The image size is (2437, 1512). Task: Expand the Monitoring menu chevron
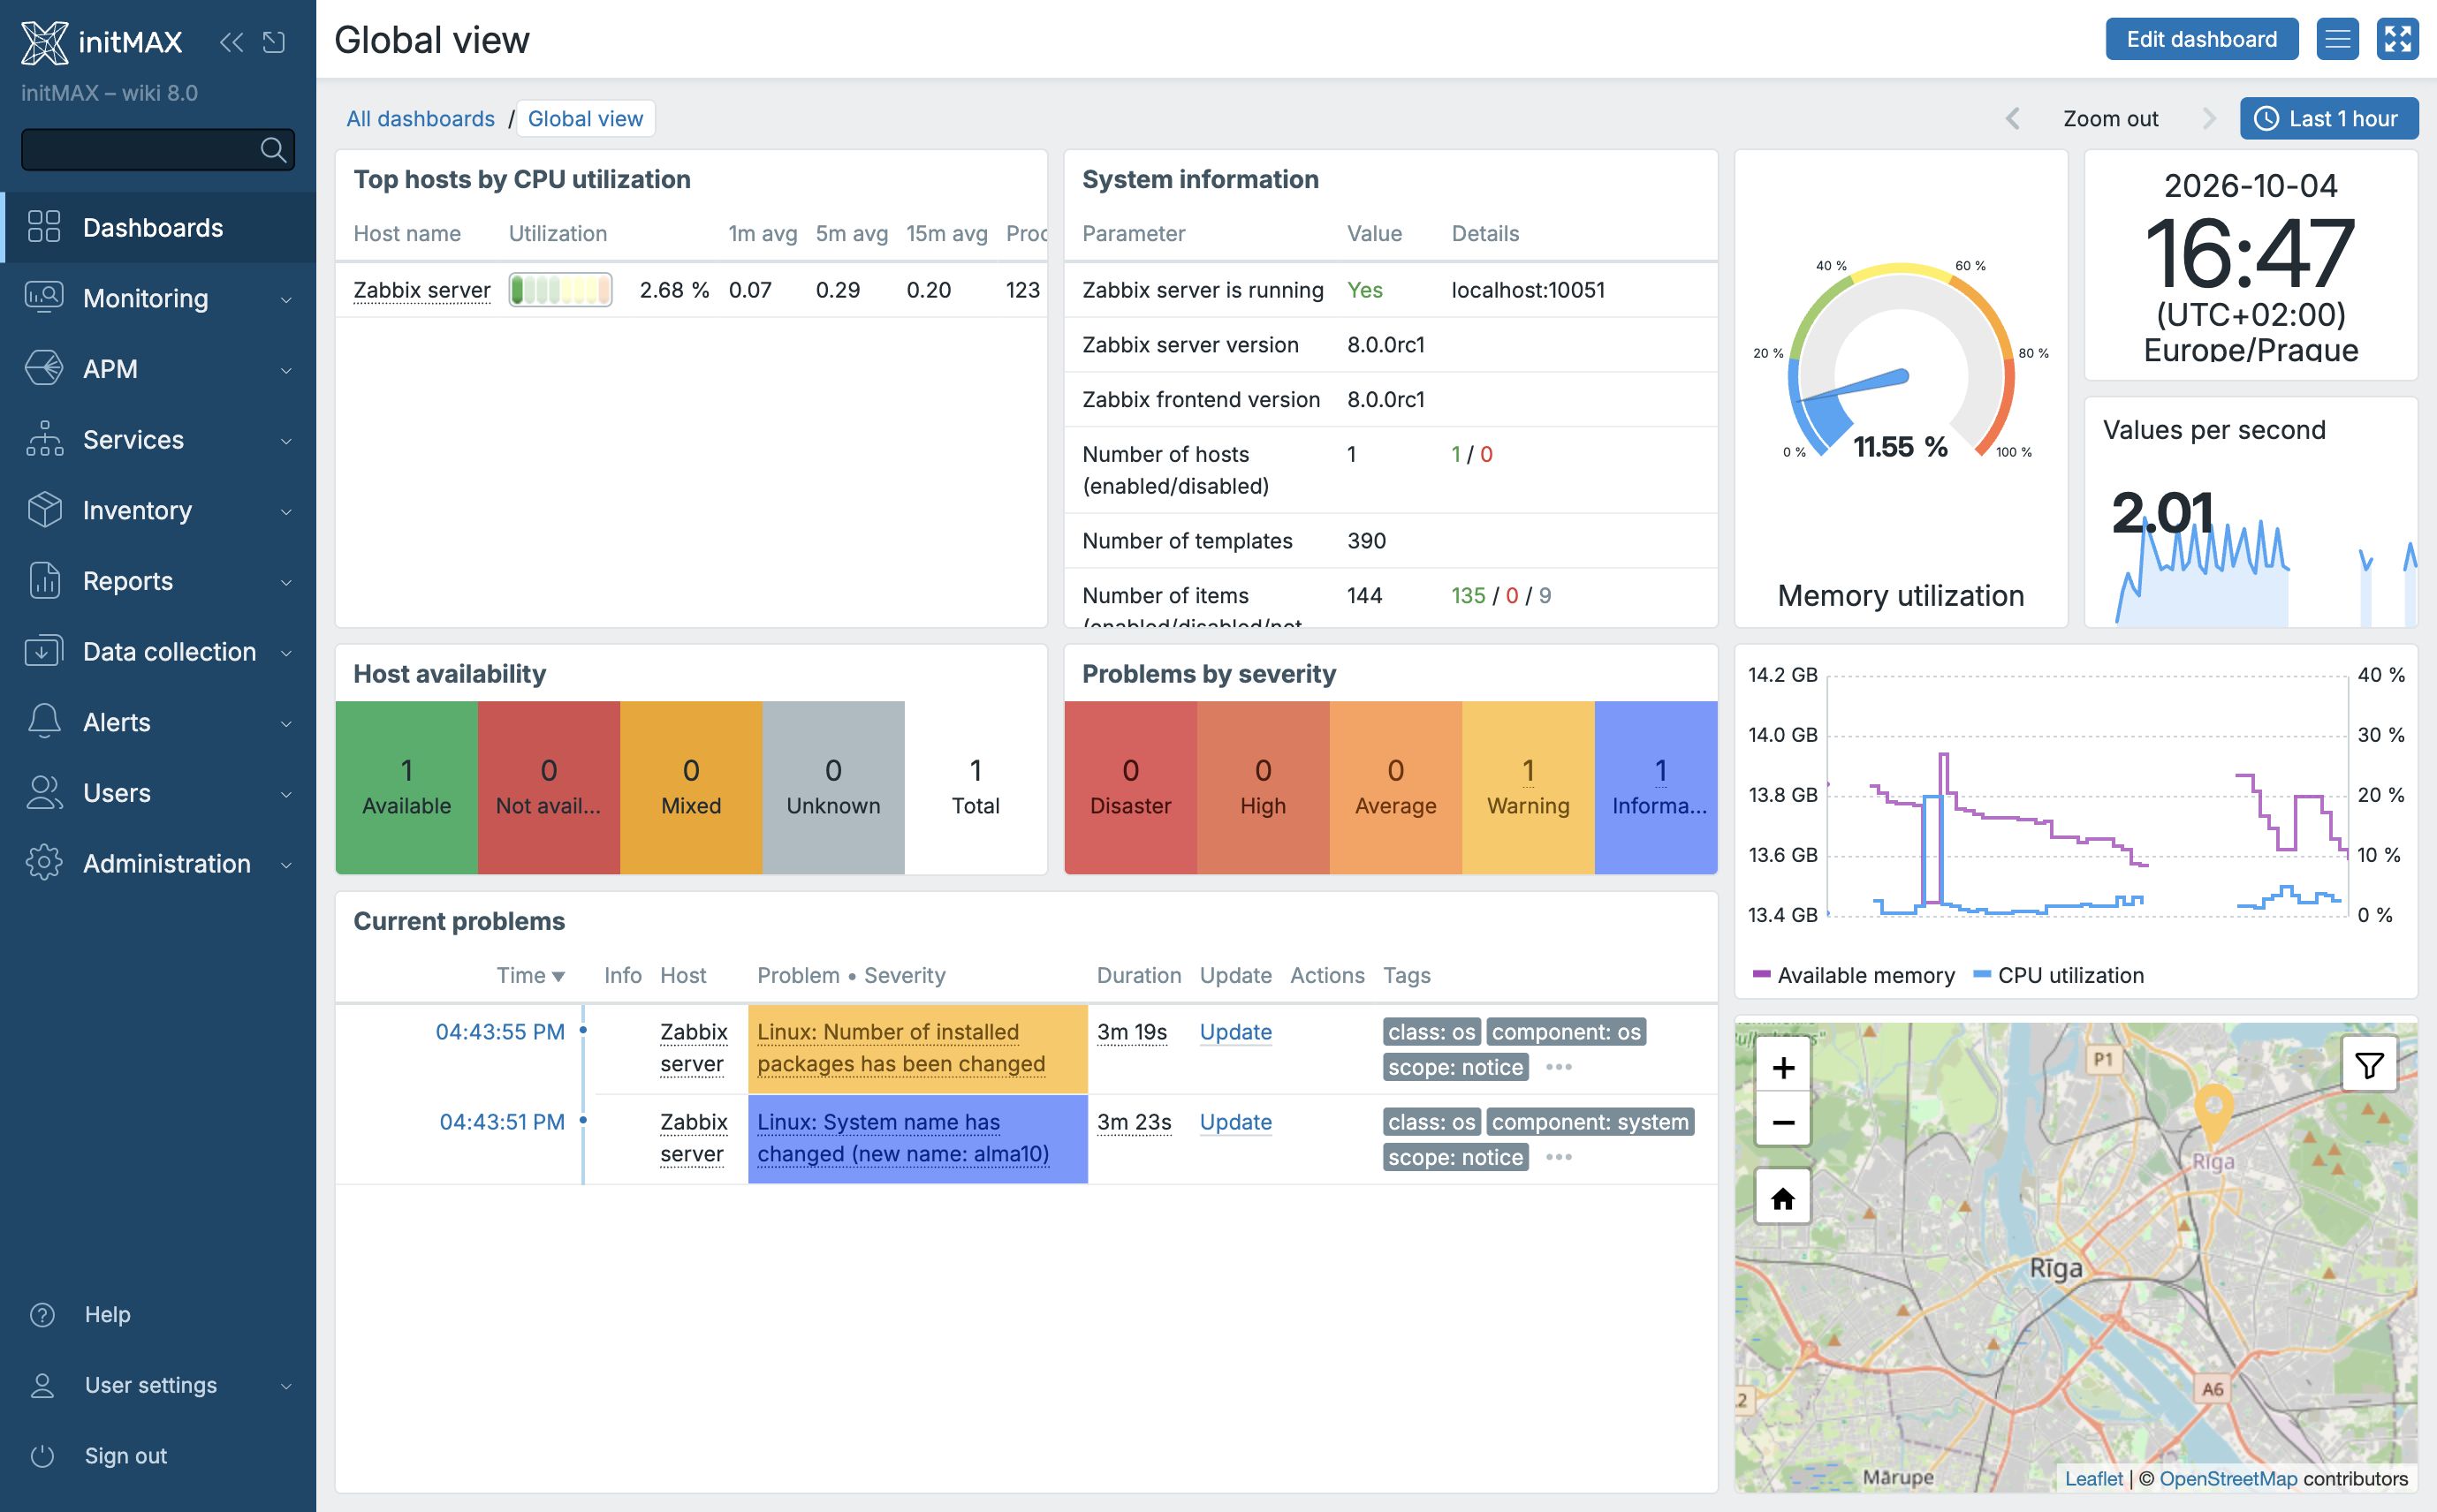coord(286,299)
